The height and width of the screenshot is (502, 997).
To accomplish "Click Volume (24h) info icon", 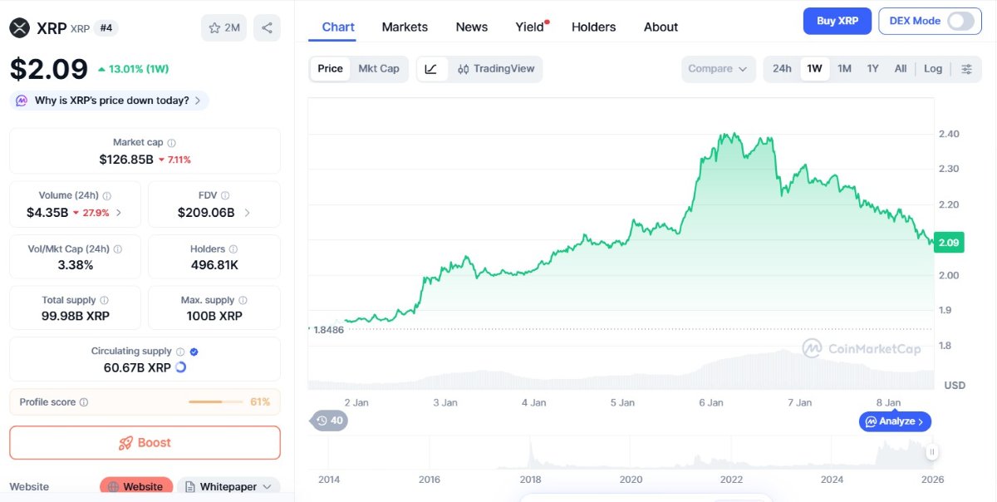I will (x=107, y=196).
